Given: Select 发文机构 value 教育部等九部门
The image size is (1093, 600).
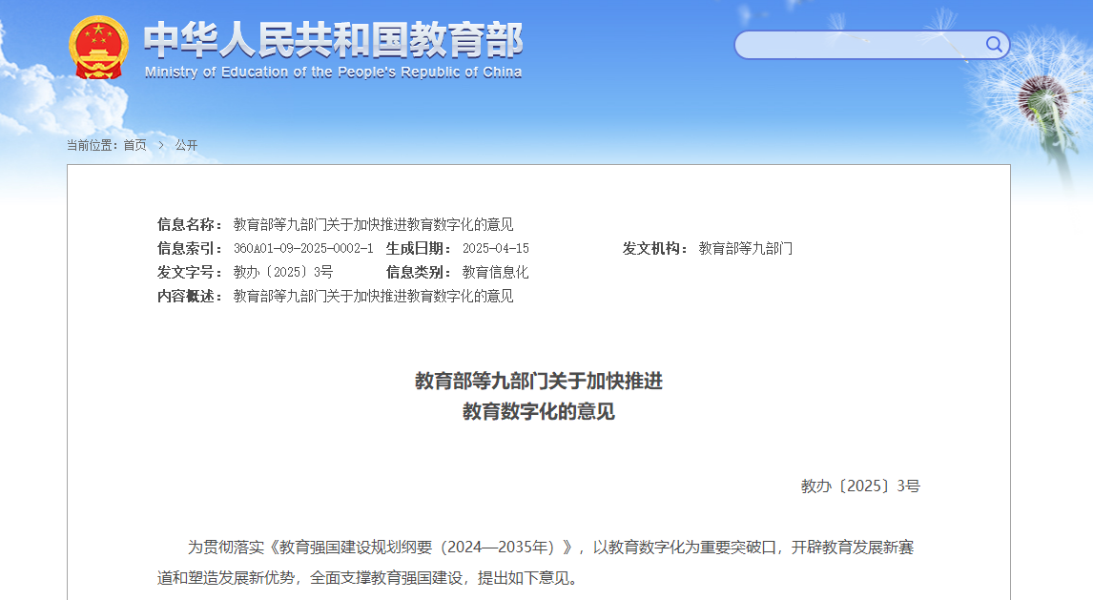Looking at the screenshot, I should (745, 248).
